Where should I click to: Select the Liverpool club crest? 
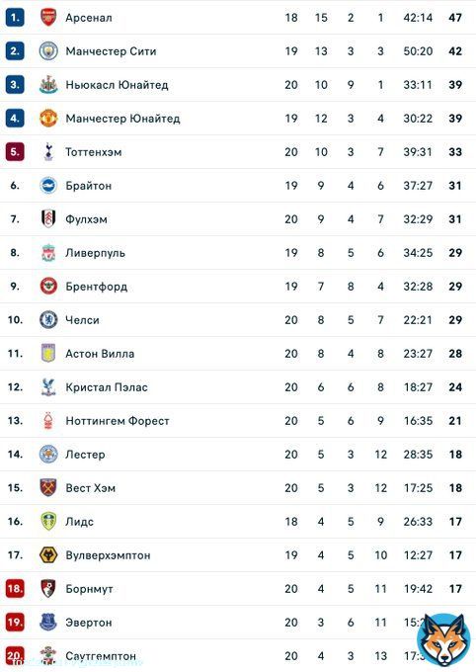pos(48,253)
